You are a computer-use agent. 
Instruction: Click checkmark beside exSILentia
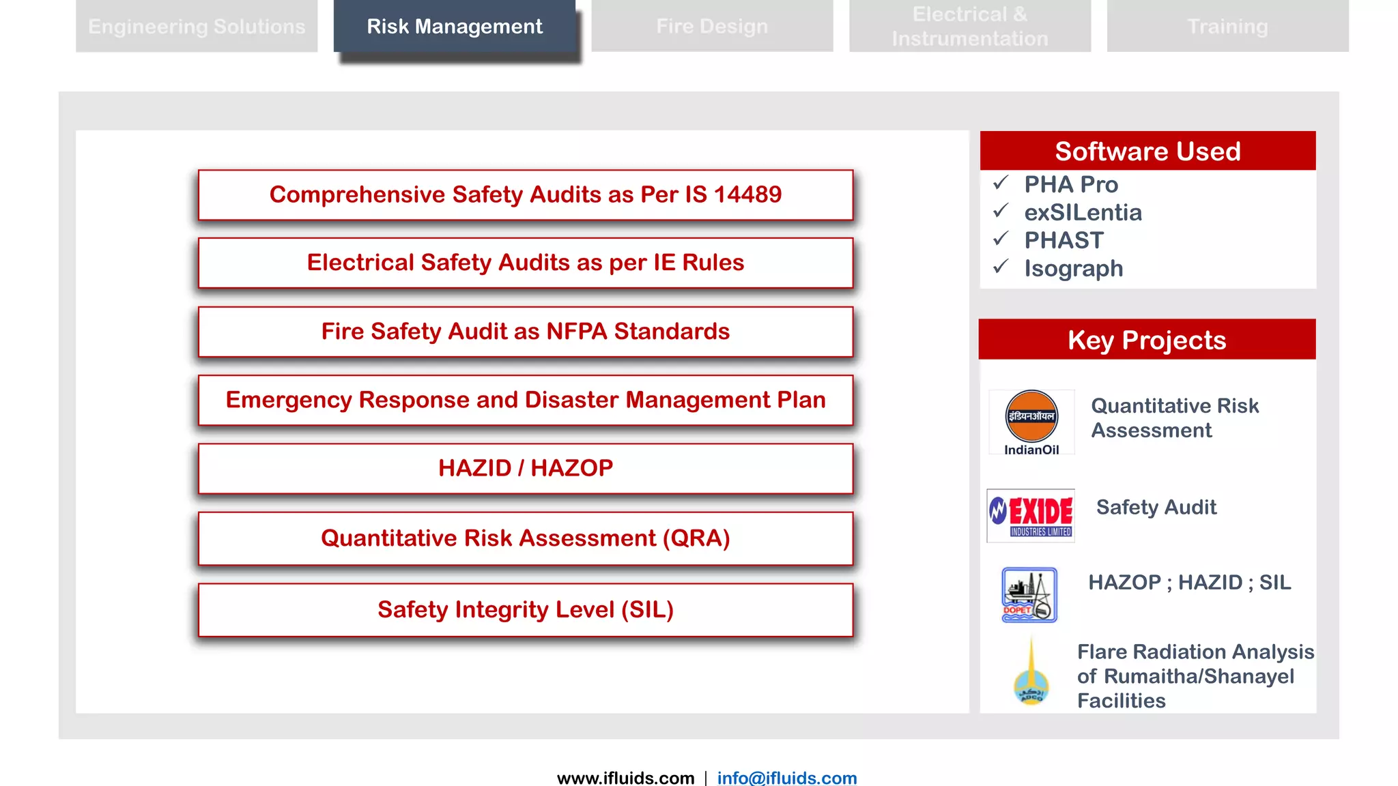pyautogui.click(x=1001, y=211)
